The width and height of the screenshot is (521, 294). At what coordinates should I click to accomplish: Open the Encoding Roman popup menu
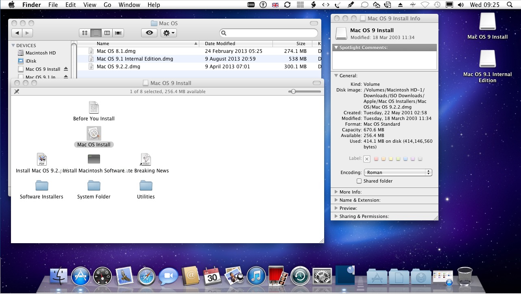398,172
